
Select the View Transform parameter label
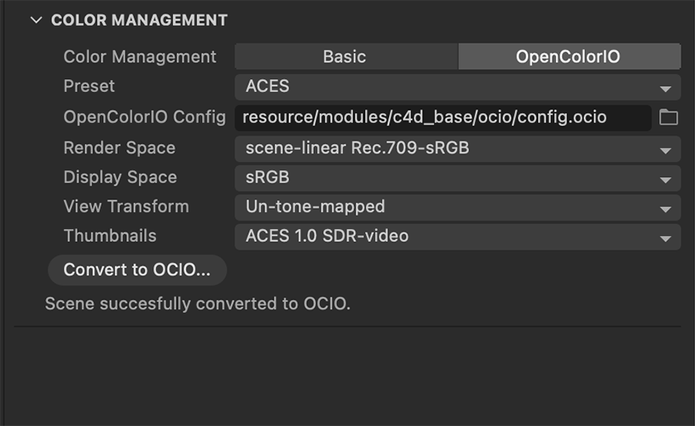[126, 206]
